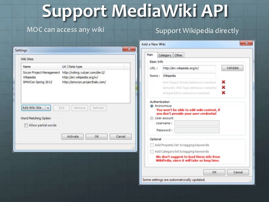Close the Settings dialog window
The height and width of the screenshot is (202, 269).
pos(129,49)
